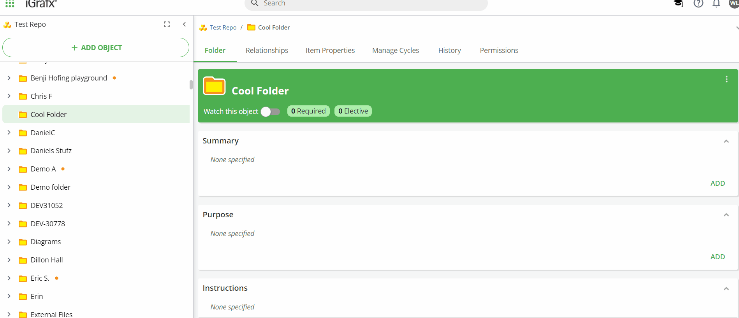The height and width of the screenshot is (318, 739).
Task: Expand the DanielC folder
Action: click(9, 133)
